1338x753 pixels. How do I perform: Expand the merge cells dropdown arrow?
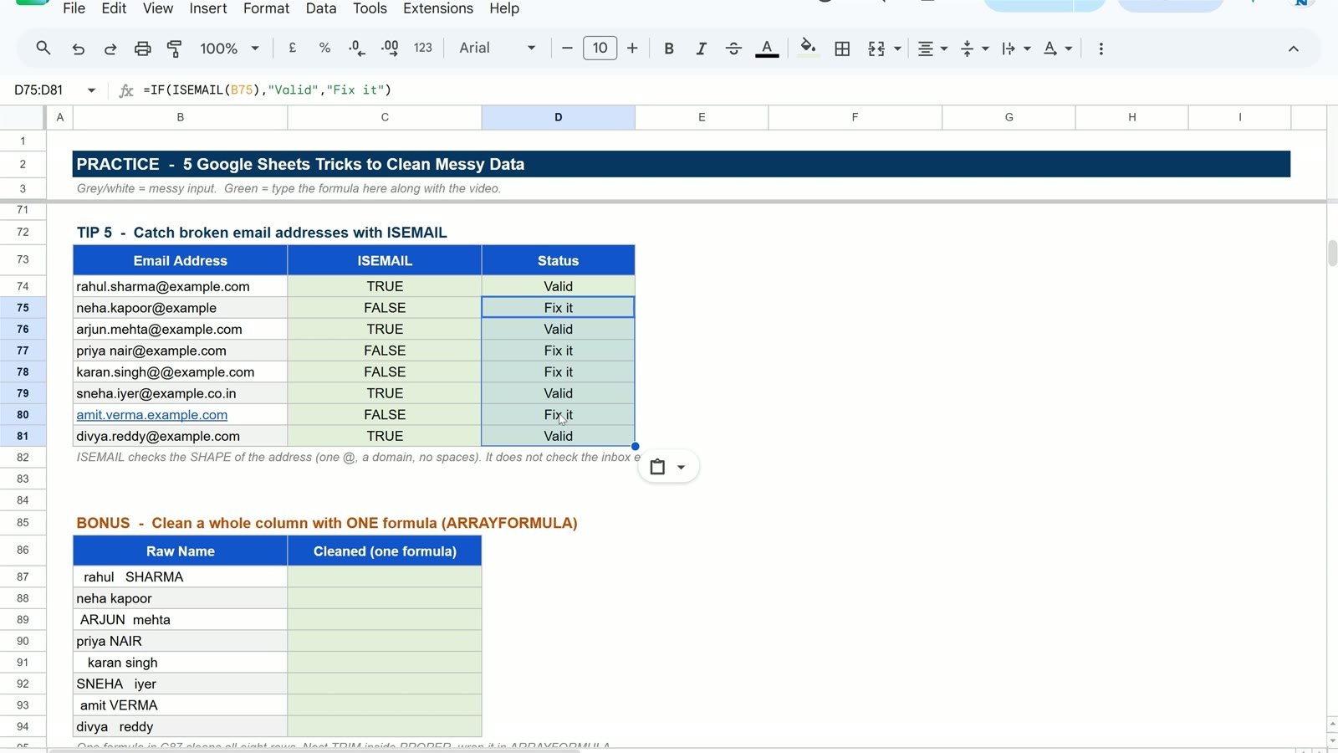click(x=897, y=49)
